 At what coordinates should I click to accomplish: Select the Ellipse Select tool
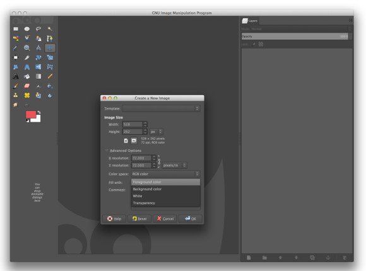tap(27, 29)
